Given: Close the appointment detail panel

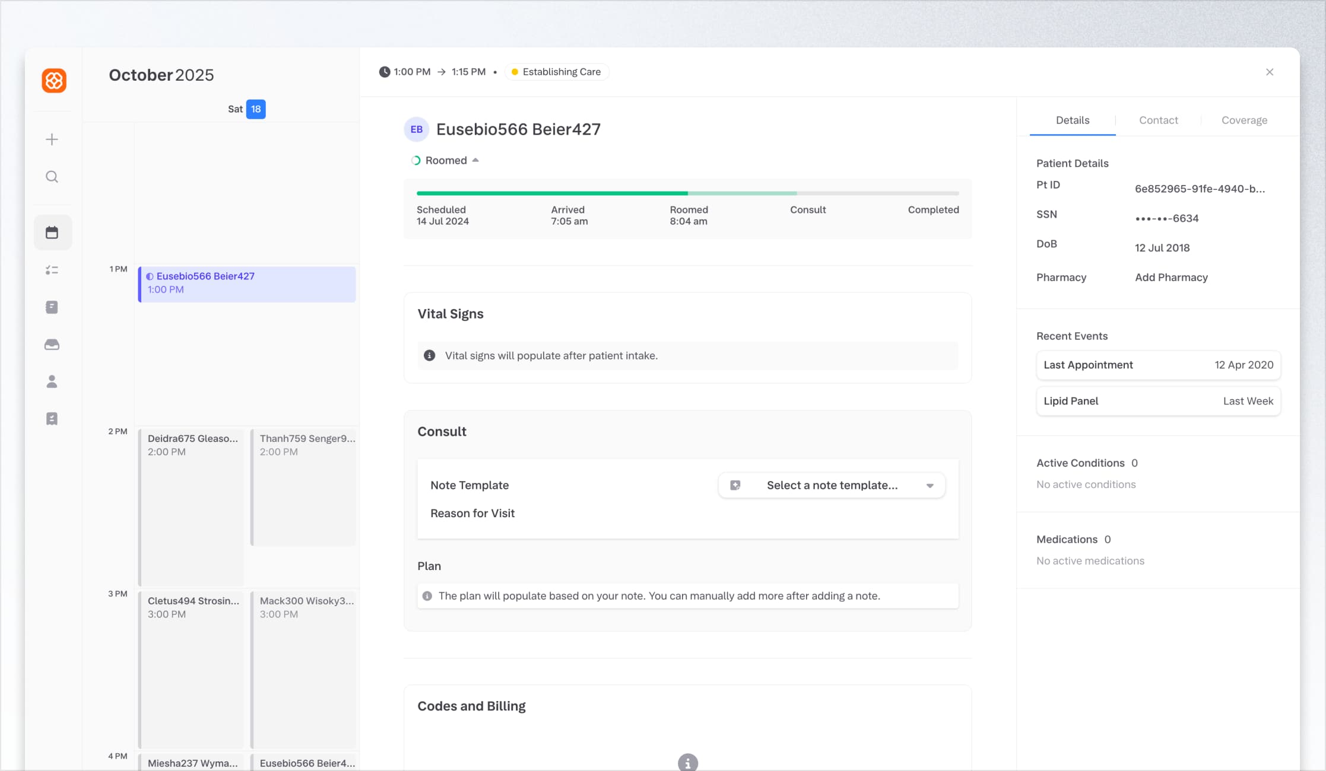Looking at the screenshot, I should (1270, 72).
